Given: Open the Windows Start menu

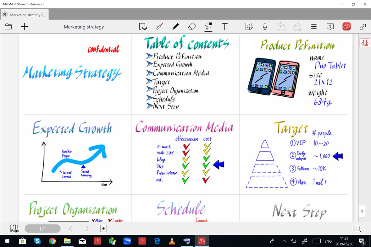Looking at the screenshot, I should (7, 241).
